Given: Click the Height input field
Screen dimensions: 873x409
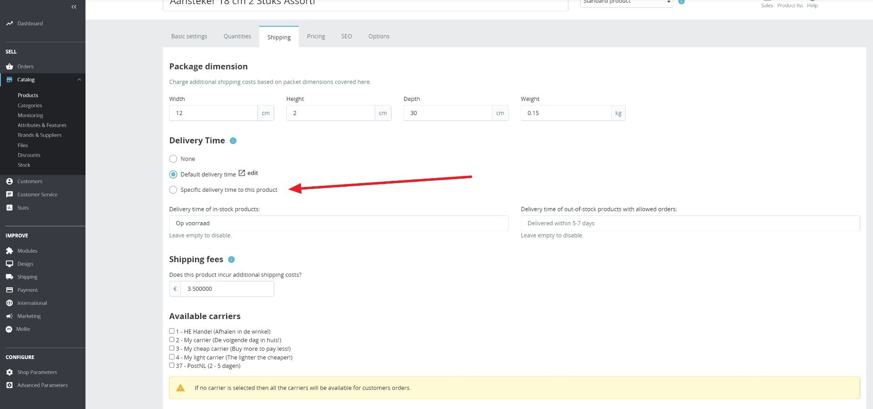Looking at the screenshot, I should pos(331,113).
